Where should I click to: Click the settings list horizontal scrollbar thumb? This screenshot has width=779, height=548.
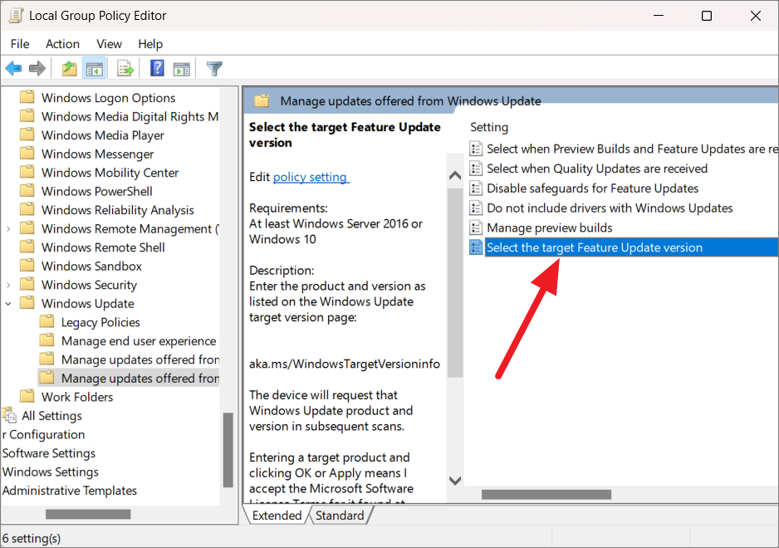pyautogui.click(x=546, y=494)
